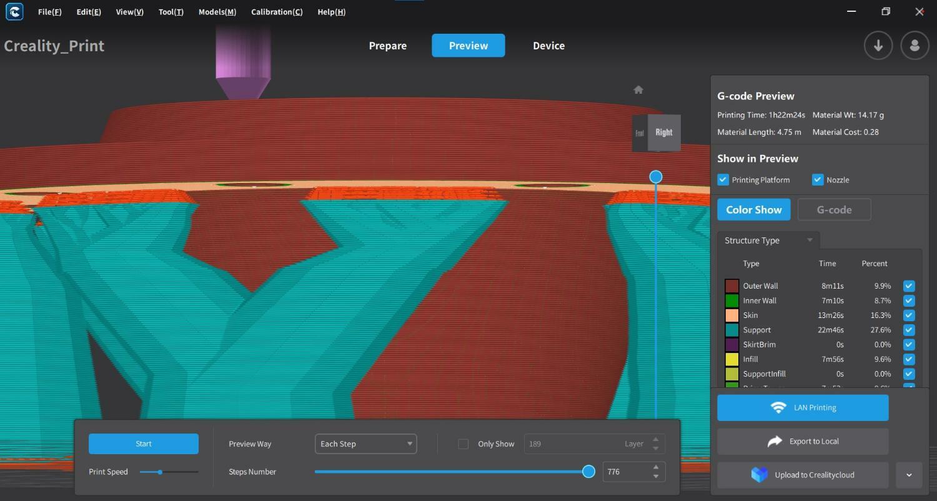Viewport: 937px width, 501px height.
Task: Click the Printing Time 1h22m24s text
Action: click(761, 115)
